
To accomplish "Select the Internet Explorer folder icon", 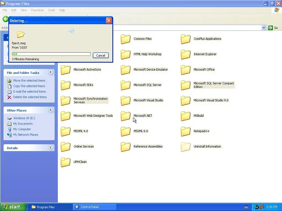I will (185, 54).
